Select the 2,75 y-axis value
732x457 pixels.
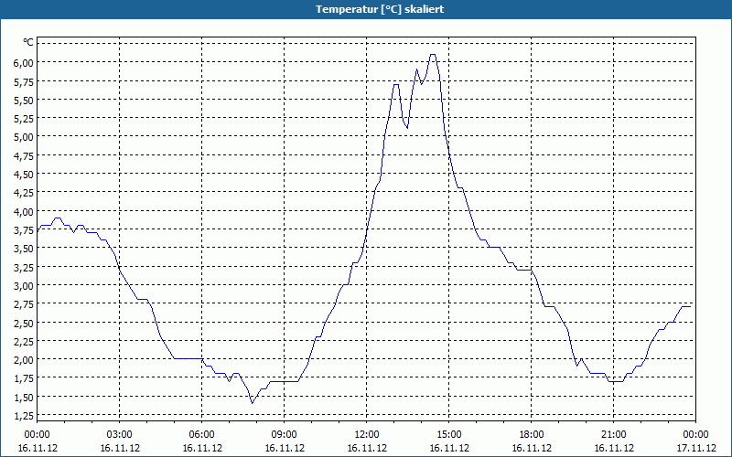tap(25, 304)
